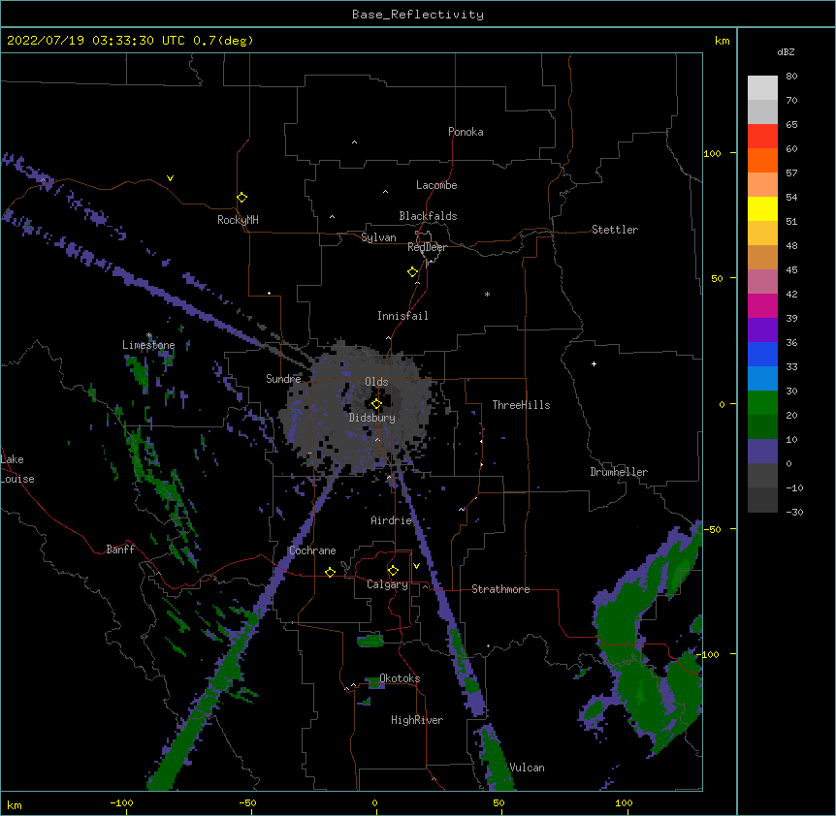Click the Didsbury town label
This screenshot has width=836, height=816.
372,418
